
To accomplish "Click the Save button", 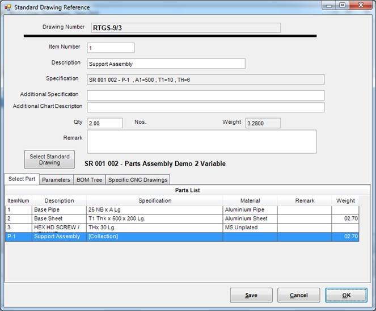I will tap(251, 295).
